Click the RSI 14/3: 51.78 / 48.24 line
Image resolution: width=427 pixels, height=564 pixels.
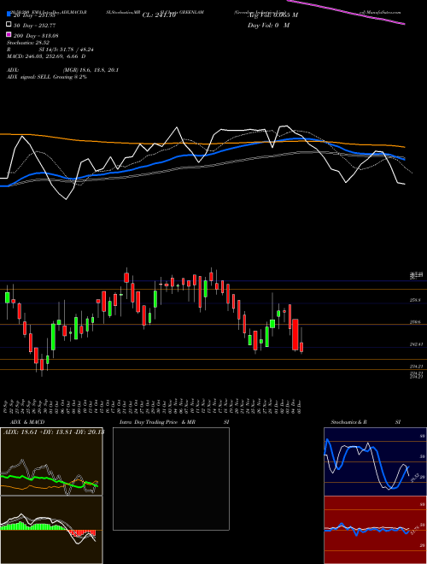pyautogui.click(x=50, y=50)
